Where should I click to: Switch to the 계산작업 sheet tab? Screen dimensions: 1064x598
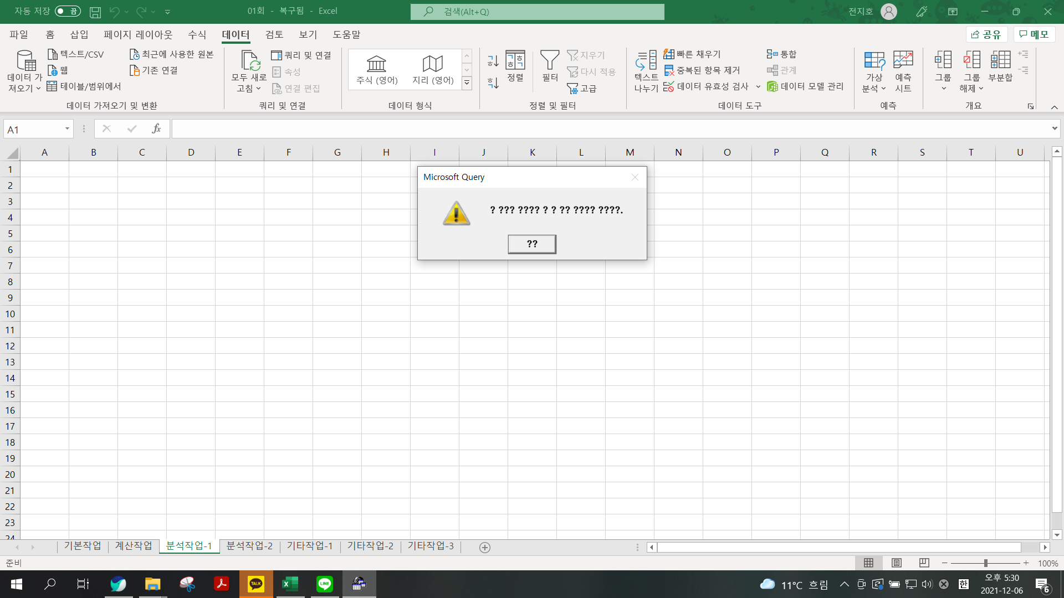(133, 546)
